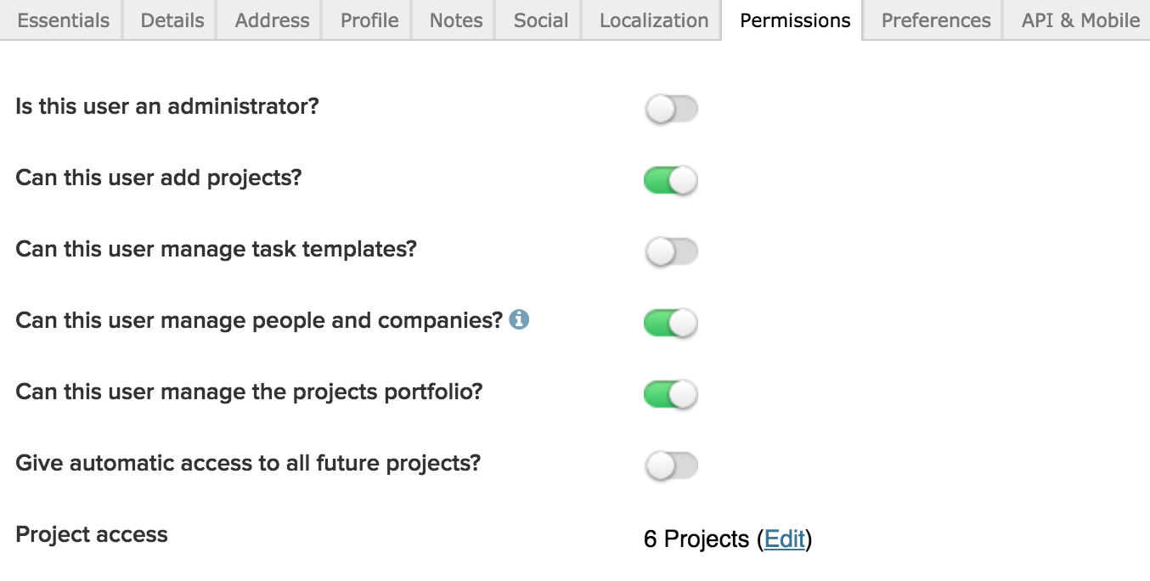Image resolution: width=1150 pixels, height=581 pixels.
Task: Disable manage people and companies toggle
Action: 671,324
